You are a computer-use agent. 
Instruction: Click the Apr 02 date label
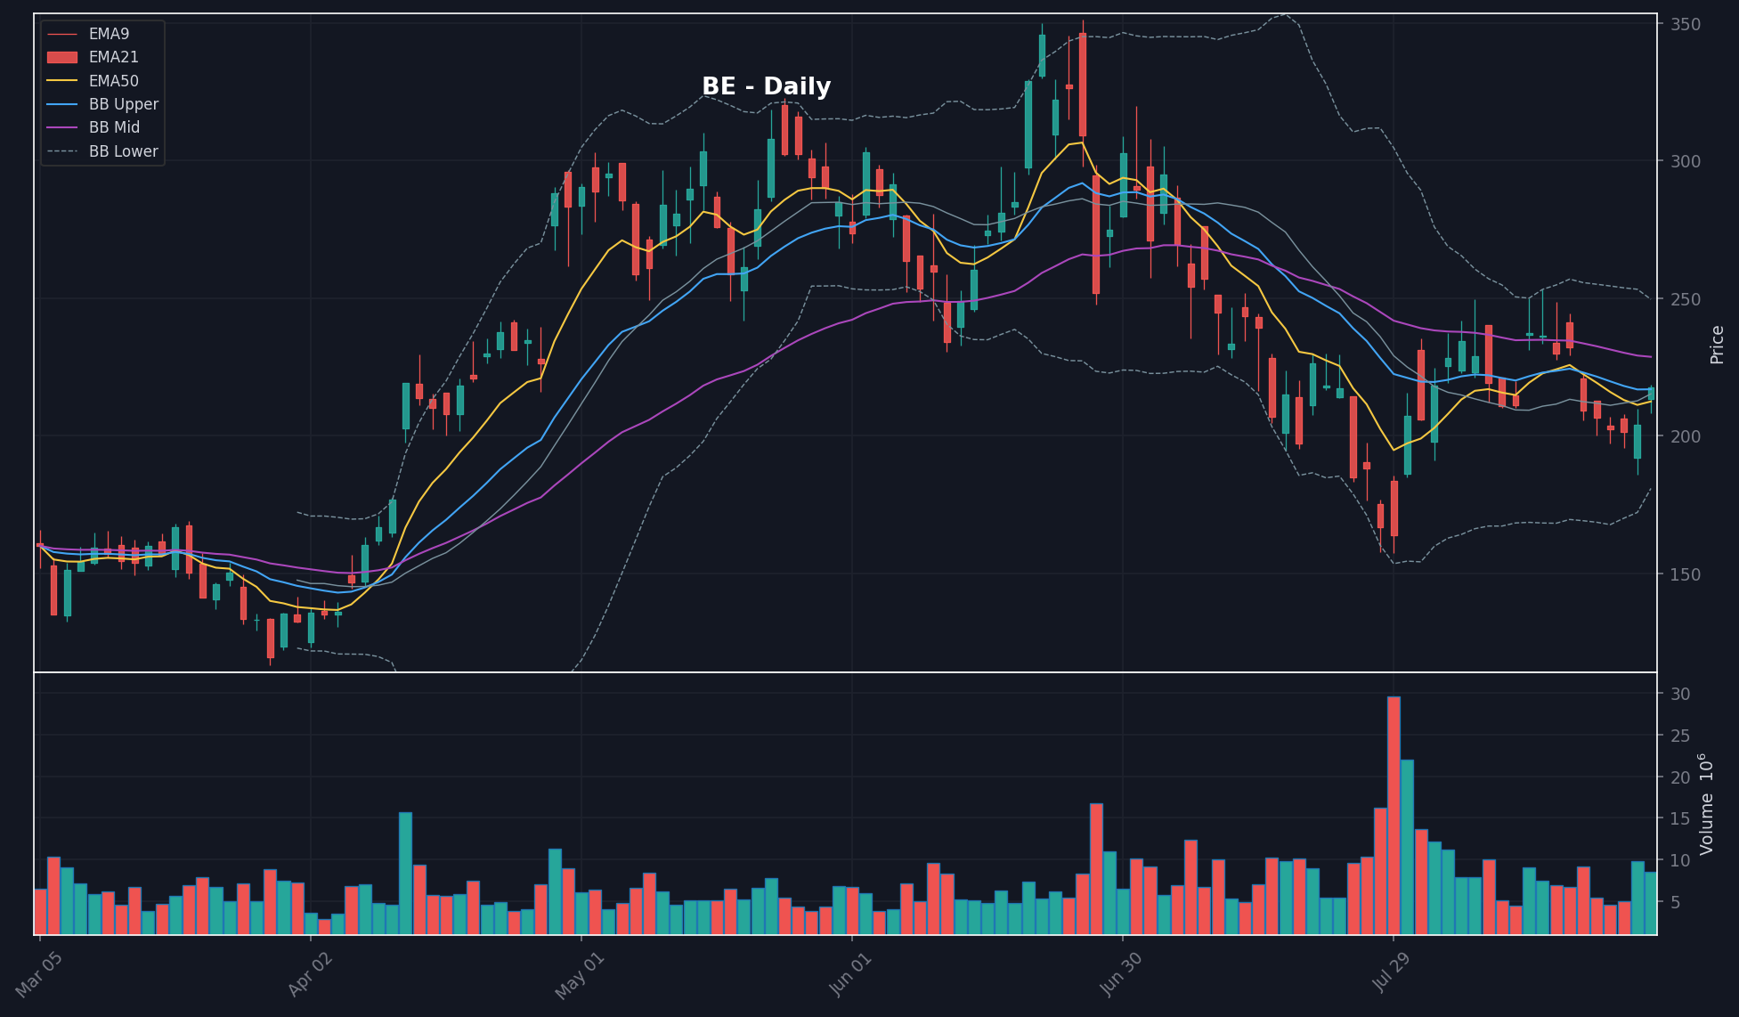point(310,974)
